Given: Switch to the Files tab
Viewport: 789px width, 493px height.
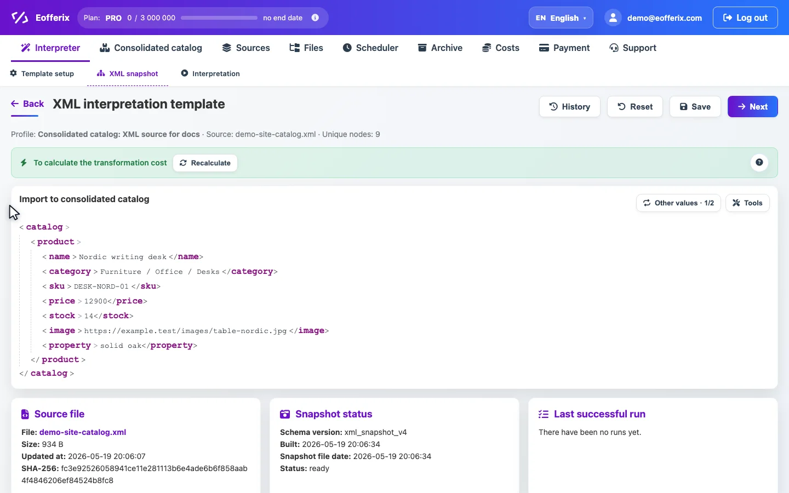Looking at the screenshot, I should [306, 48].
